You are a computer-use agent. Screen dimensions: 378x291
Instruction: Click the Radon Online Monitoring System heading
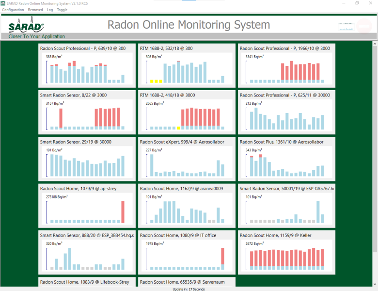click(189, 25)
